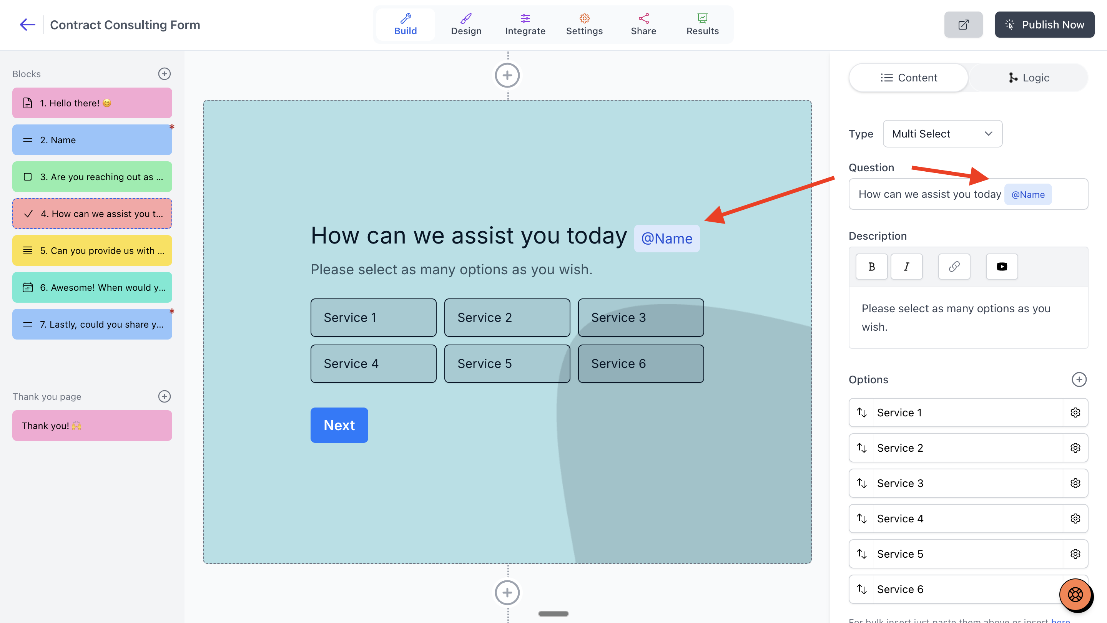Reorder handle for Service 1 option
Screen dimensions: 1107x623
pyautogui.click(x=862, y=413)
